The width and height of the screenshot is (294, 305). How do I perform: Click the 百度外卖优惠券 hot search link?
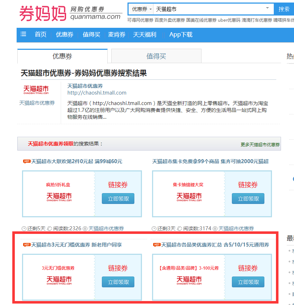click(x=170, y=20)
